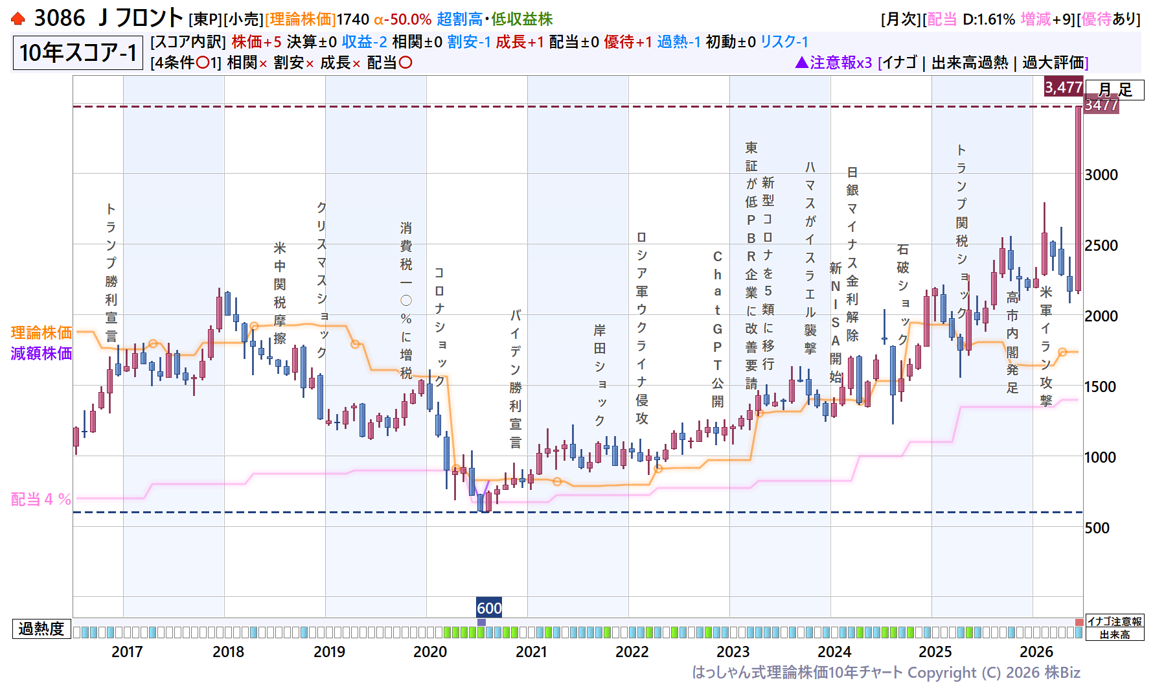Click the 減額株価 legend label
This screenshot has width=1153, height=683.
[41, 354]
